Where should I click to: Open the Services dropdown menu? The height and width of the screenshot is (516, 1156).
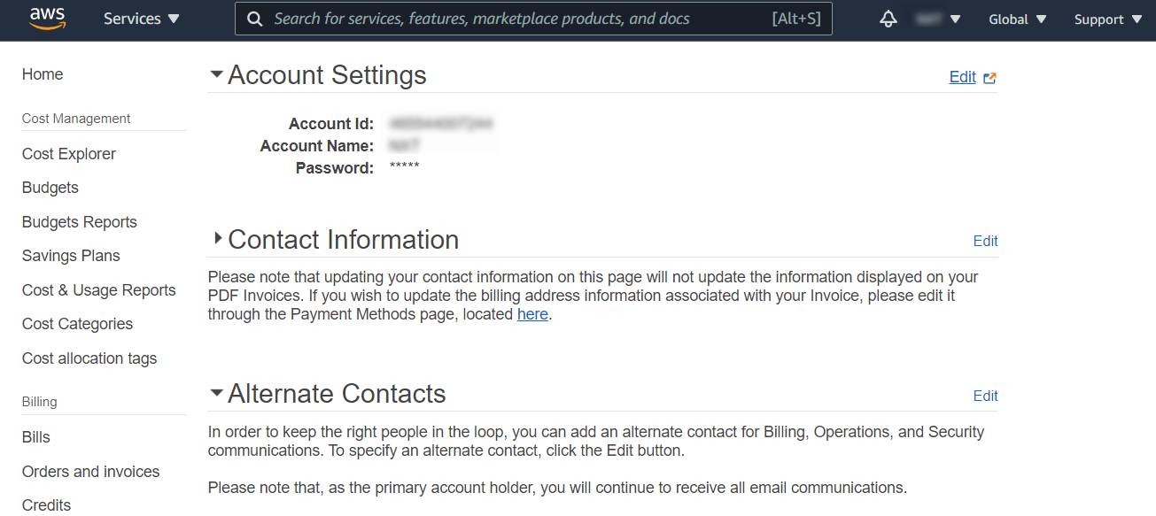[x=141, y=19]
